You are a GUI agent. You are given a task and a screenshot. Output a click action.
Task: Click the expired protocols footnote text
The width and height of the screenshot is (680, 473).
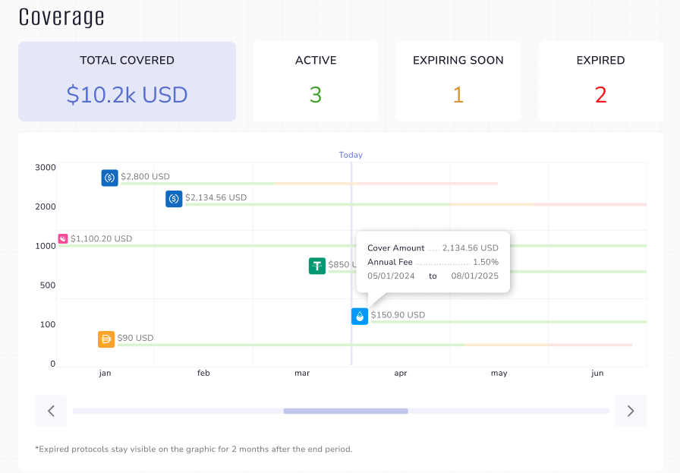pos(194,449)
